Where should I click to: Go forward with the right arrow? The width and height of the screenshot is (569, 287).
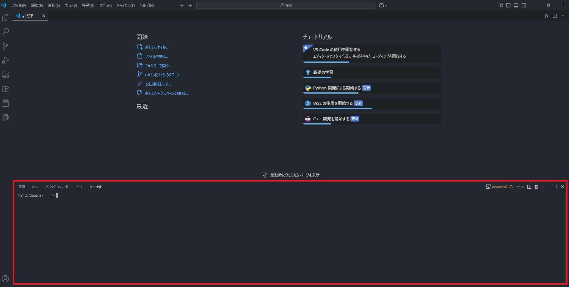[x=190, y=5]
